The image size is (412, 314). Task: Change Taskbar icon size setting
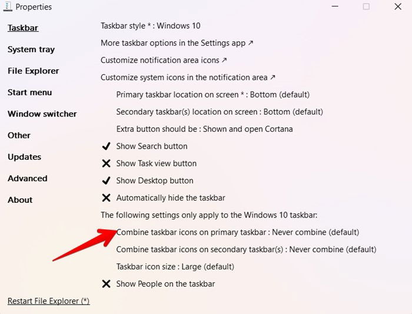pos(175,267)
